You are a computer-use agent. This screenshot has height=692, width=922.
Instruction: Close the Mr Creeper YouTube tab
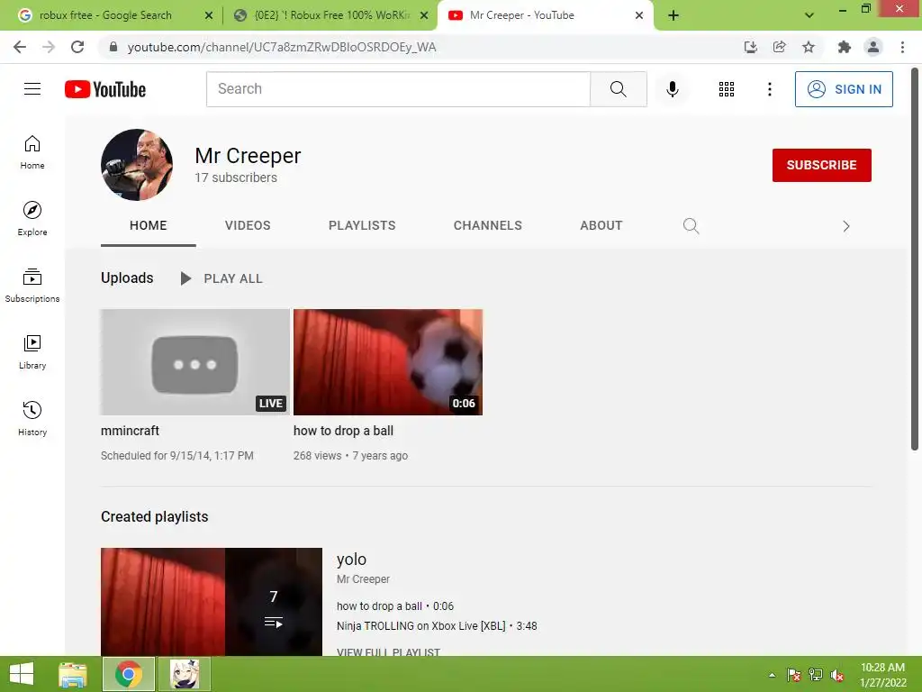(x=639, y=15)
